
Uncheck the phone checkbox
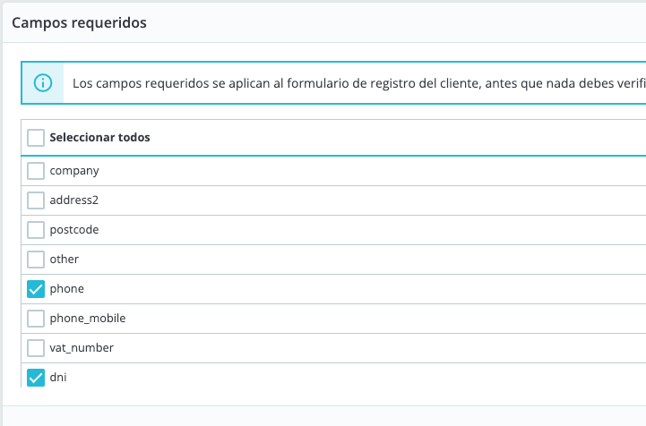(x=36, y=289)
